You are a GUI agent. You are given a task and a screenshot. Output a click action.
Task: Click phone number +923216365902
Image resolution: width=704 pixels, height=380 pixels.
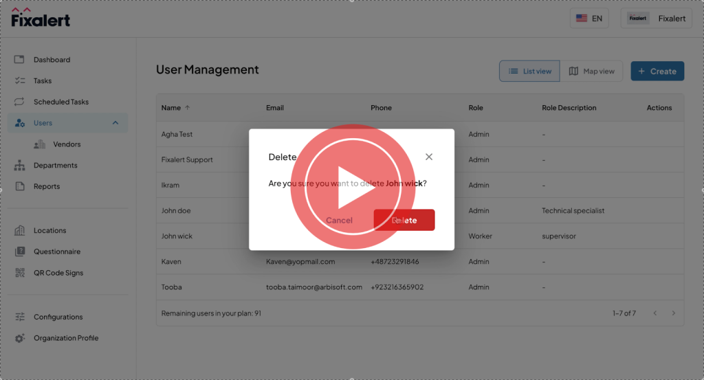tap(397, 287)
